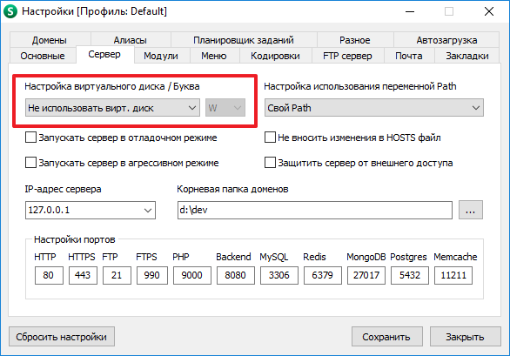The height and width of the screenshot is (356, 510).
Task: Click label Настройка использования переменной Path
Action: [360, 86]
